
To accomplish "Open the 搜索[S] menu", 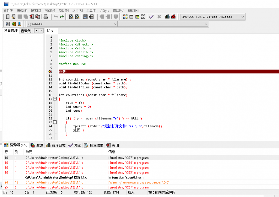I will point(36,10).
